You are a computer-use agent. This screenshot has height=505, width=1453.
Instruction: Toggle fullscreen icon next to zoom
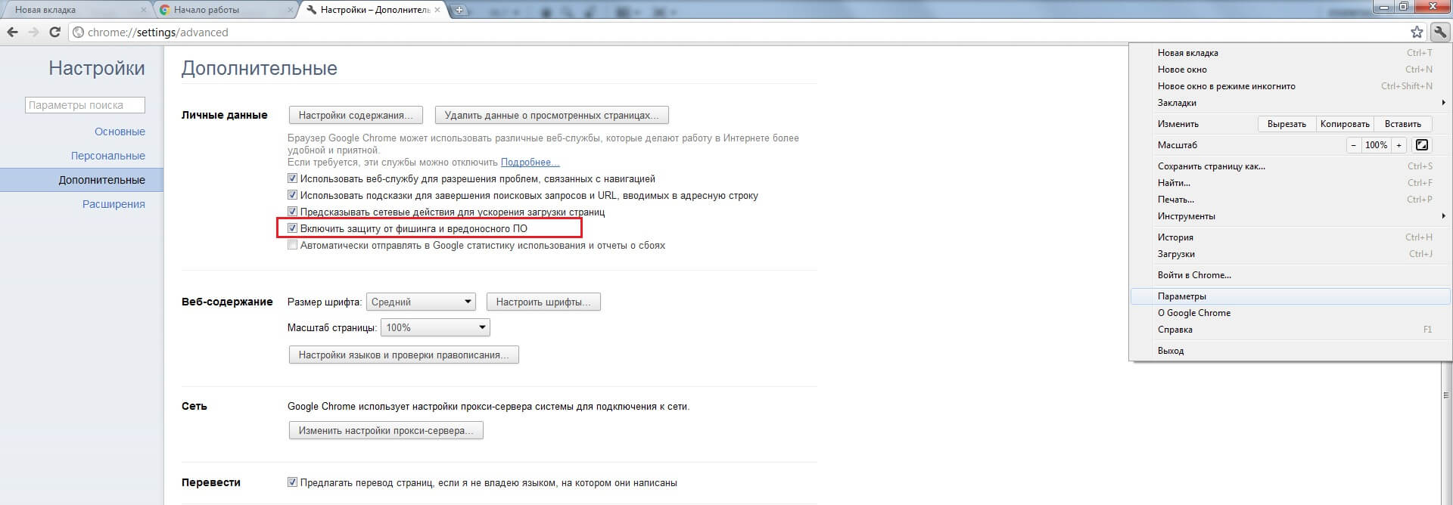click(1422, 145)
